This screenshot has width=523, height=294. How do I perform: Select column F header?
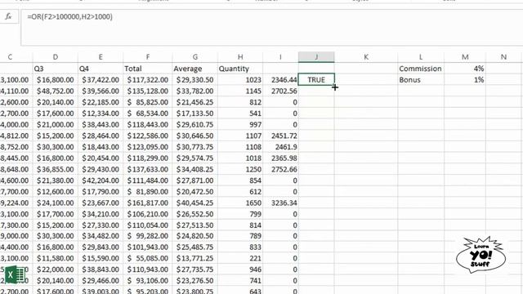[148, 57]
